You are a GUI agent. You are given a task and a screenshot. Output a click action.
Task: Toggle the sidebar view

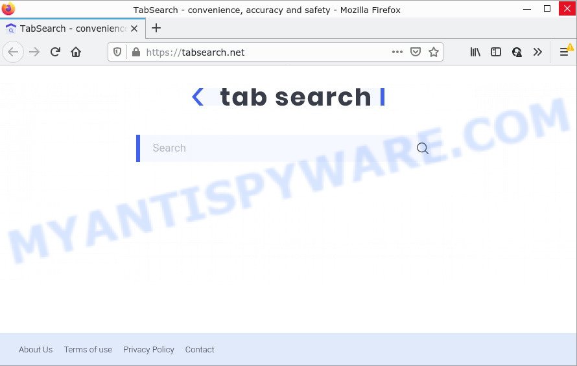click(x=496, y=52)
